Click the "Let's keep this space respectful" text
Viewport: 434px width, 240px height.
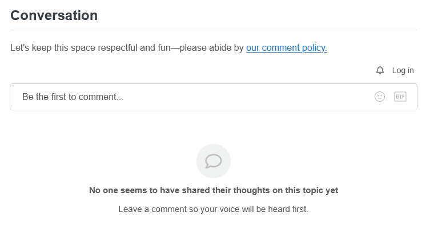pos(127,48)
